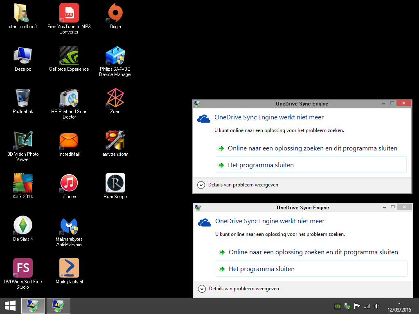Select the Marktplaats.nl shortcut icon
This screenshot has height=314, width=419.
click(x=69, y=267)
